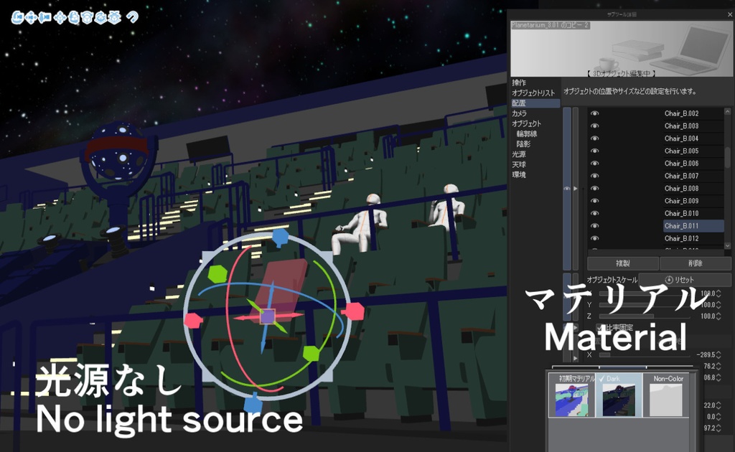Screen dimensions: 735x452
Task: Hide Chair_B.005 with its eye toggle
Action: [x=594, y=151]
